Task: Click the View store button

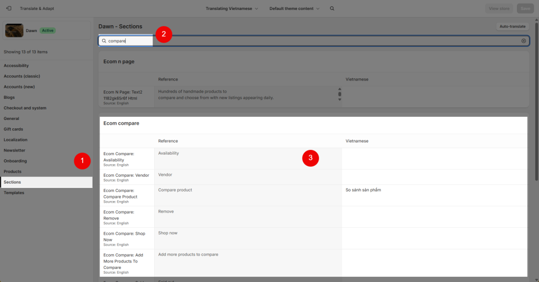Action: coord(499,8)
